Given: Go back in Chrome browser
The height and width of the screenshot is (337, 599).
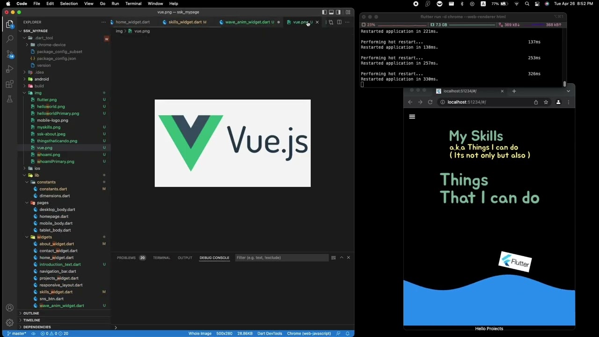Looking at the screenshot, I should click(x=410, y=102).
